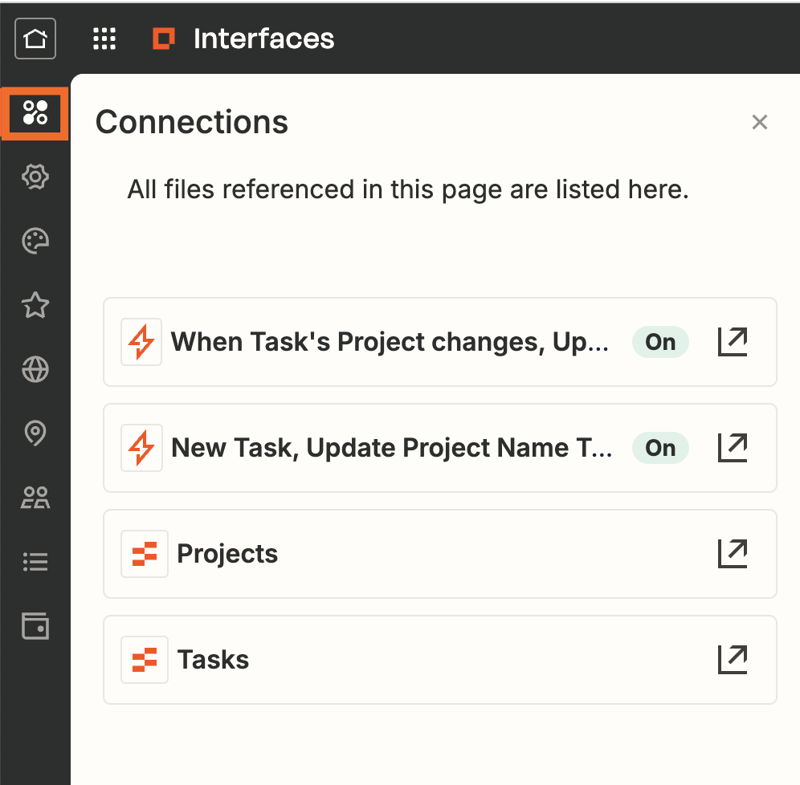Open the palette theme icon
Screen dimensions: 800x785
click(35, 241)
